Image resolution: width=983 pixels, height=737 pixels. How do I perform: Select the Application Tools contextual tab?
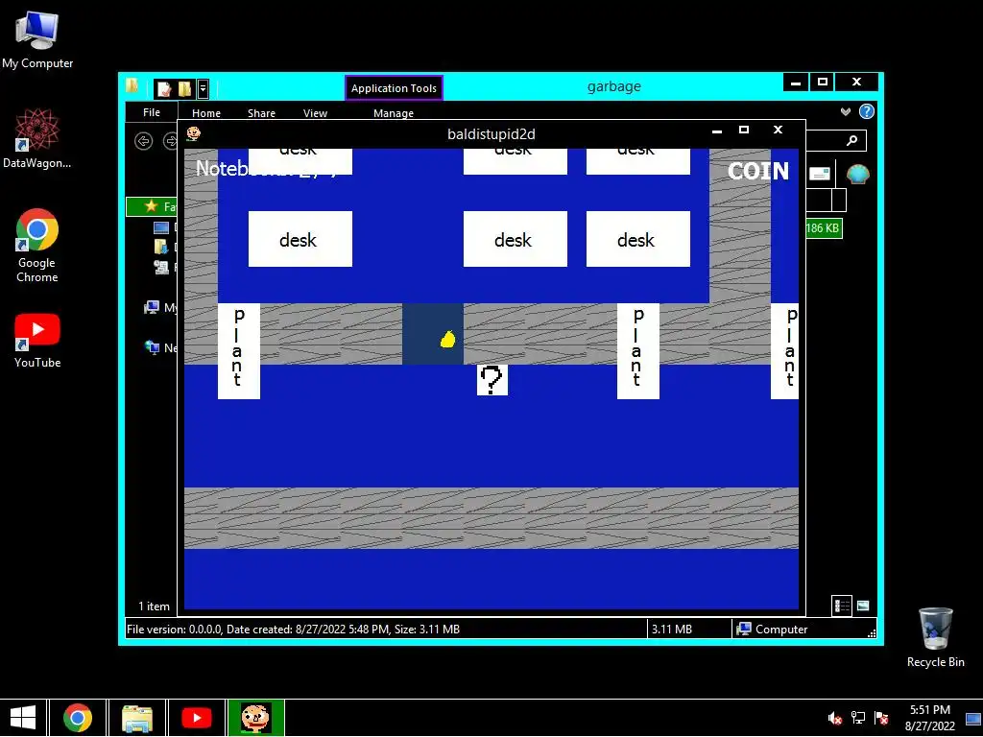tap(394, 88)
